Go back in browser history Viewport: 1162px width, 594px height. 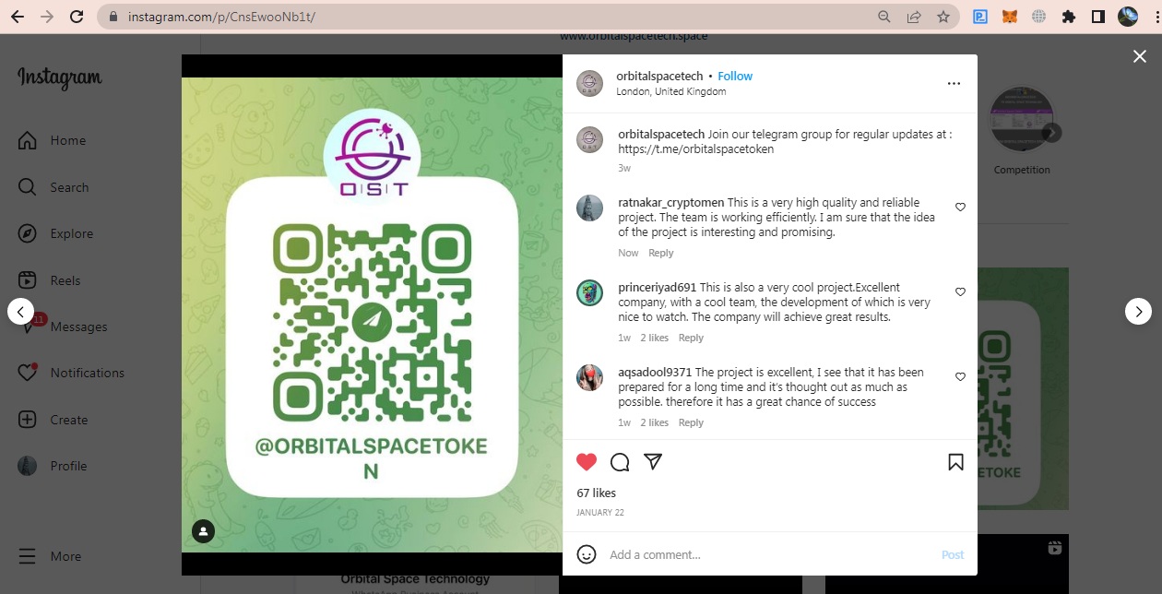[x=18, y=17]
